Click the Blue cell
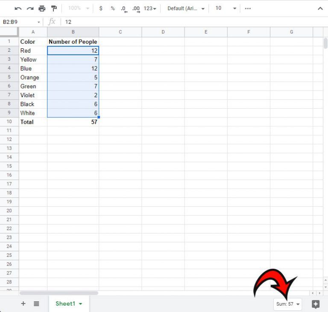The height and width of the screenshot is (312, 328). pos(33,68)
